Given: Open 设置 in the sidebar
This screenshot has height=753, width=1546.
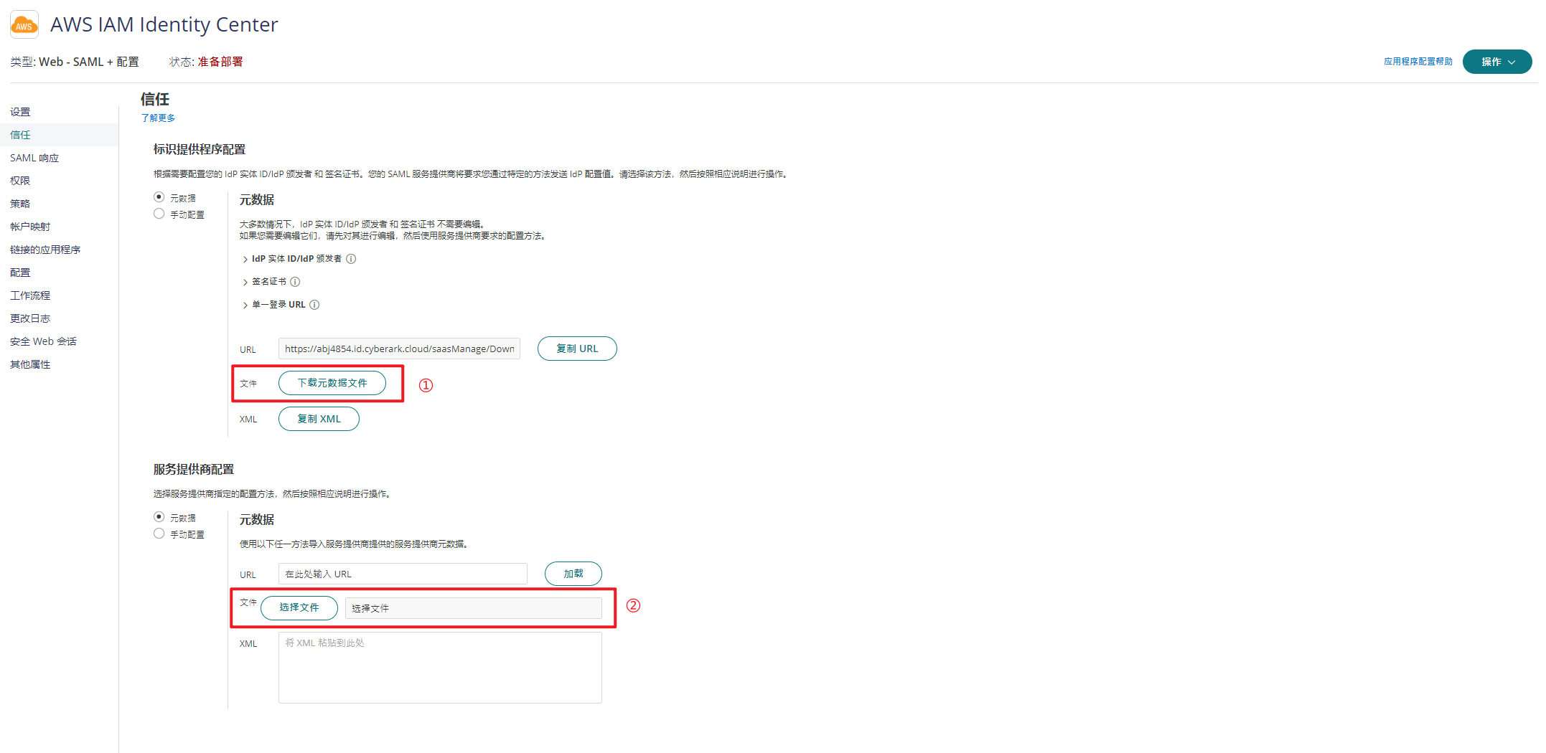Looking at the screenshot, I should [x=20, y=112].
